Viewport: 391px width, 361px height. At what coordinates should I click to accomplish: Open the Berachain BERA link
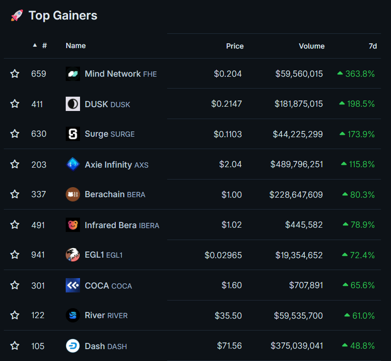pyautogui.click(x=115, y=194)
